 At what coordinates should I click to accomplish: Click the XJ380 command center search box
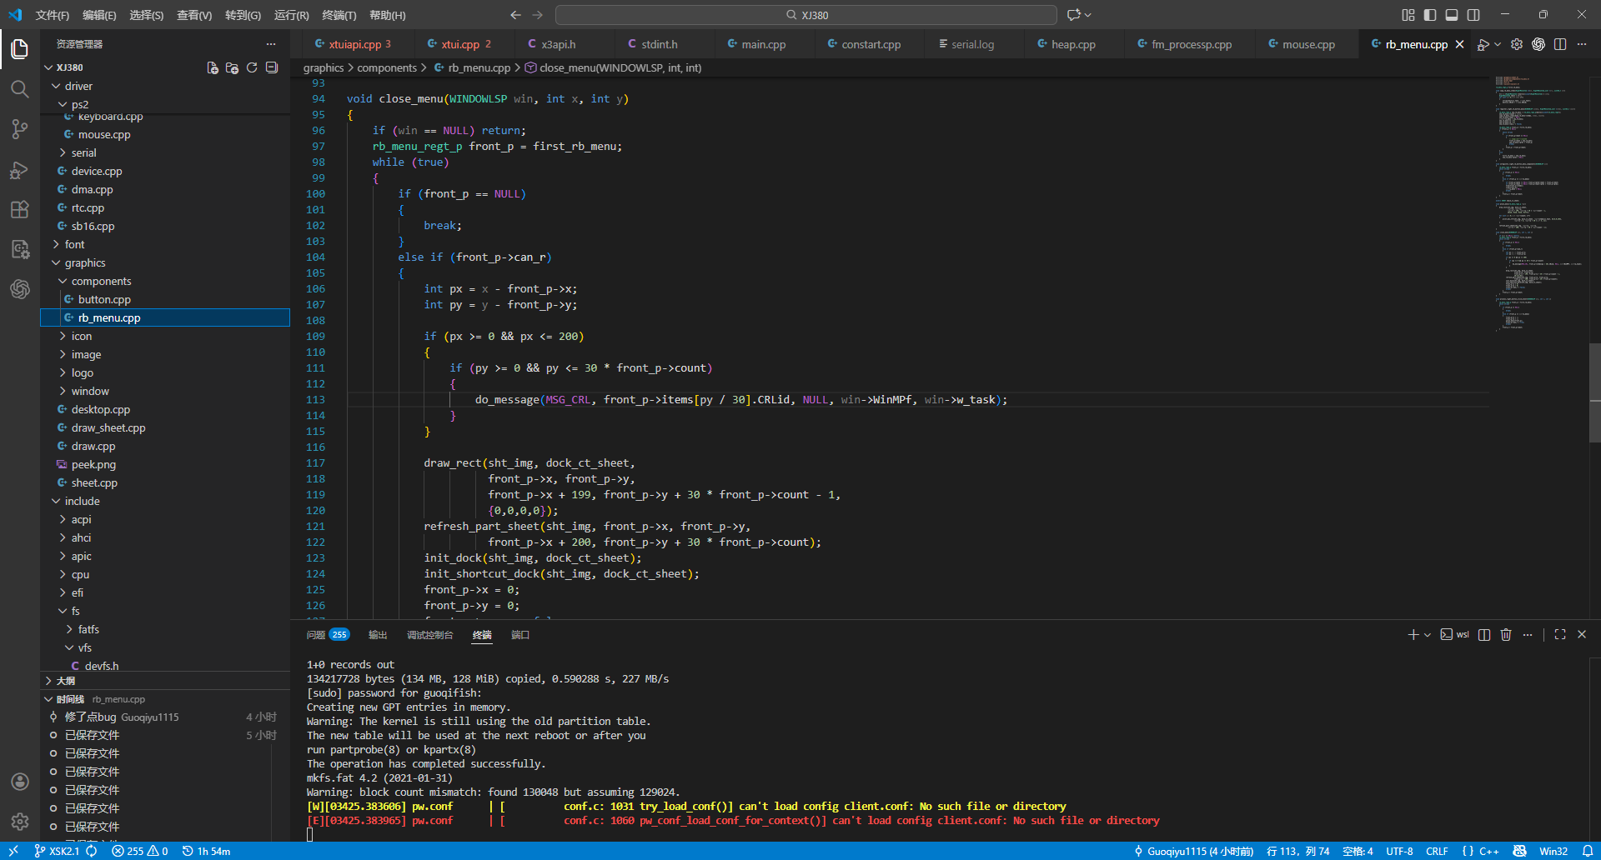click(x=806, y=15)
